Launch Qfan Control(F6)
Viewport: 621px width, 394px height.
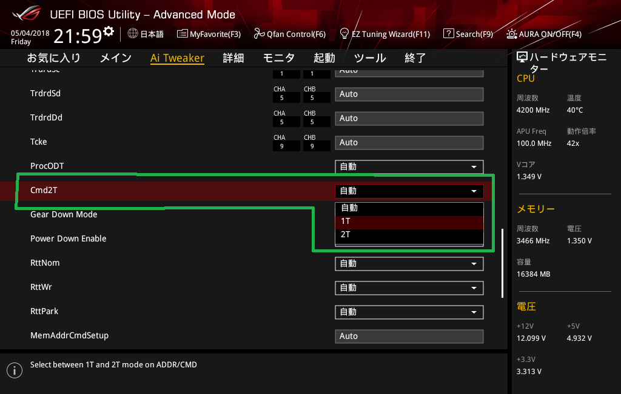[x=296, y=34]
